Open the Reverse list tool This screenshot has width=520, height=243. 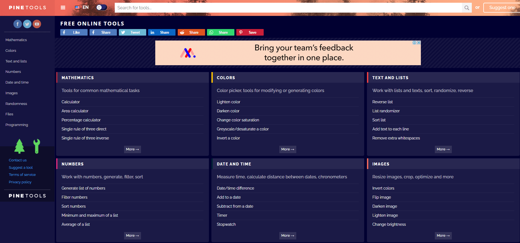383,102
